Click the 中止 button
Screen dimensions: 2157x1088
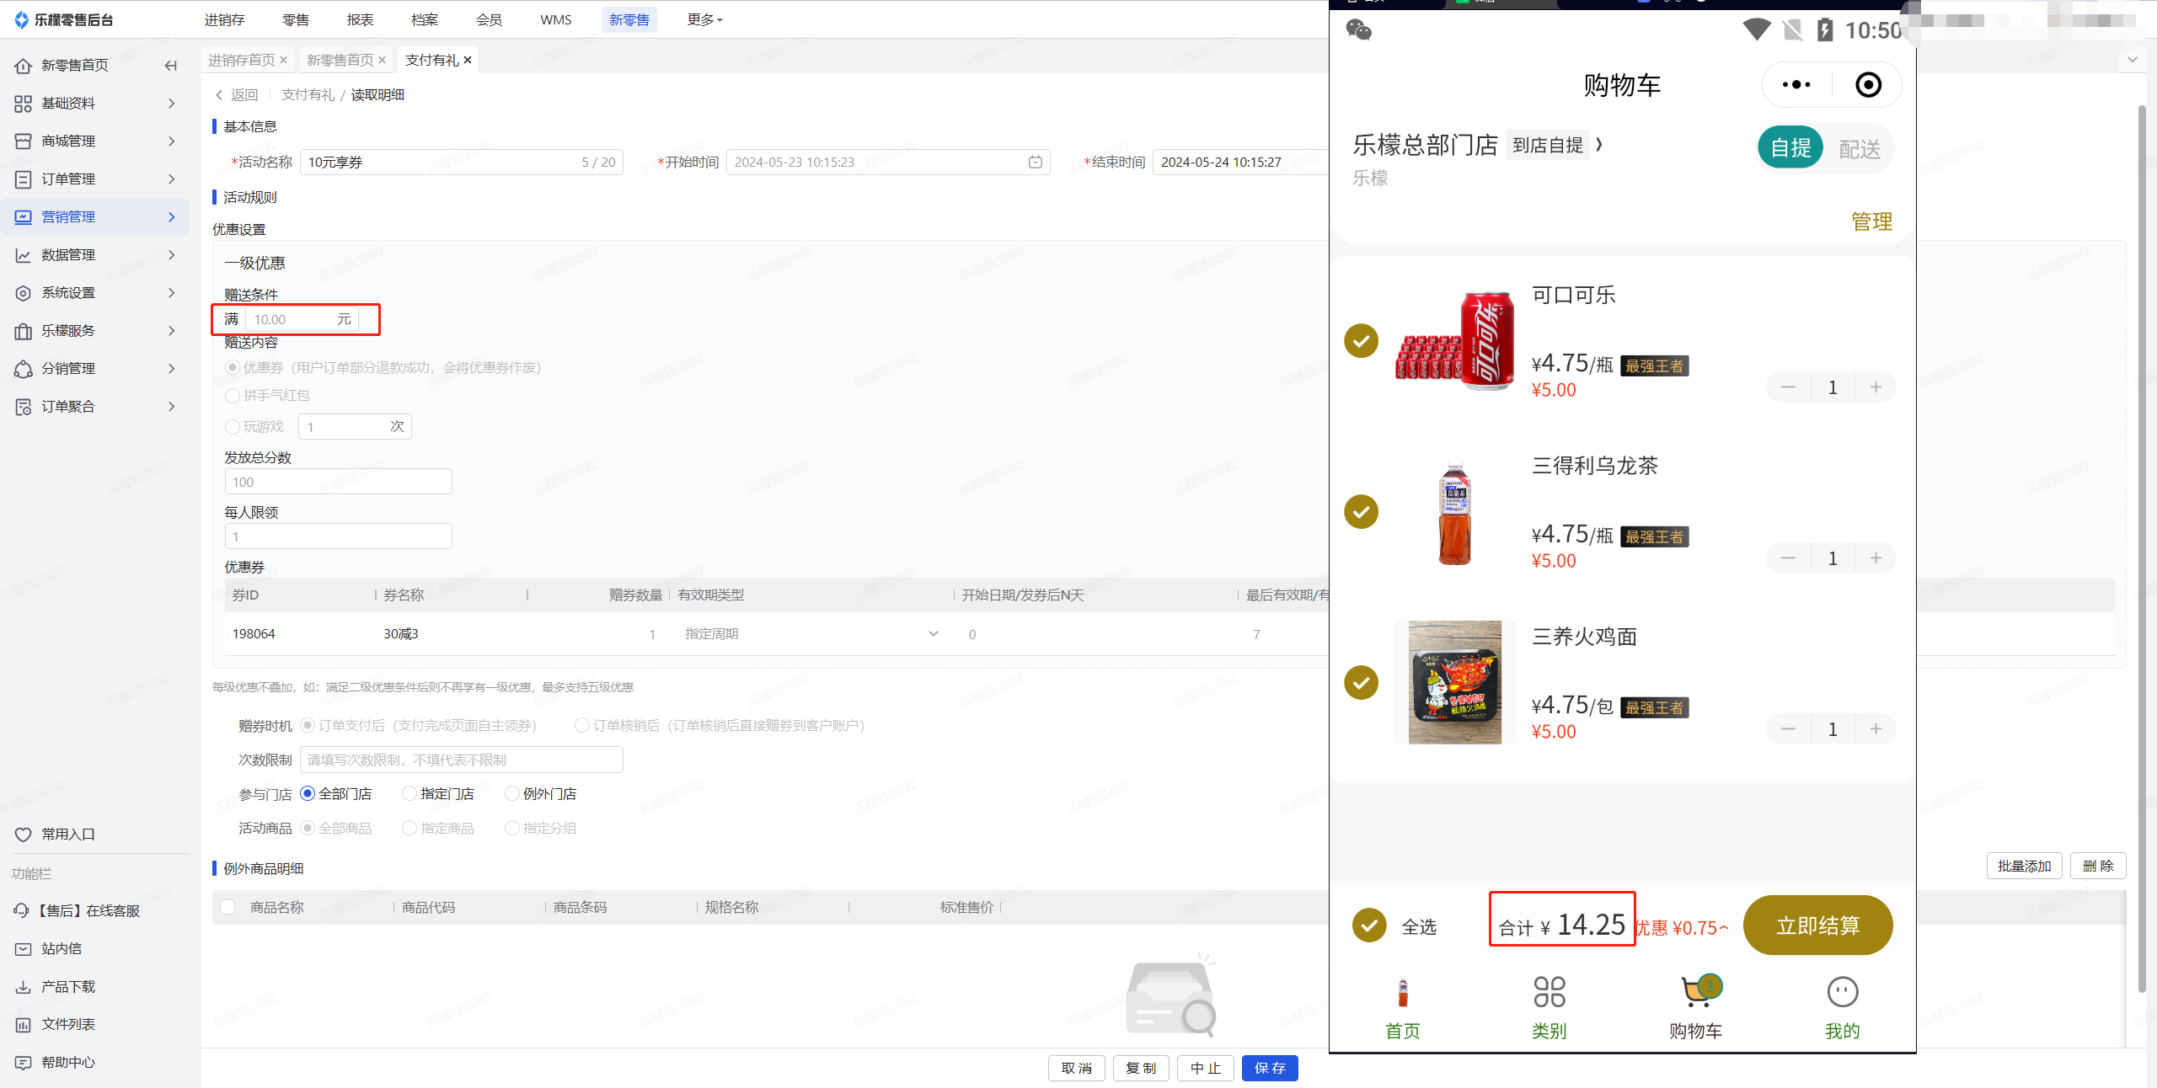click(x=1205, y=1068)
